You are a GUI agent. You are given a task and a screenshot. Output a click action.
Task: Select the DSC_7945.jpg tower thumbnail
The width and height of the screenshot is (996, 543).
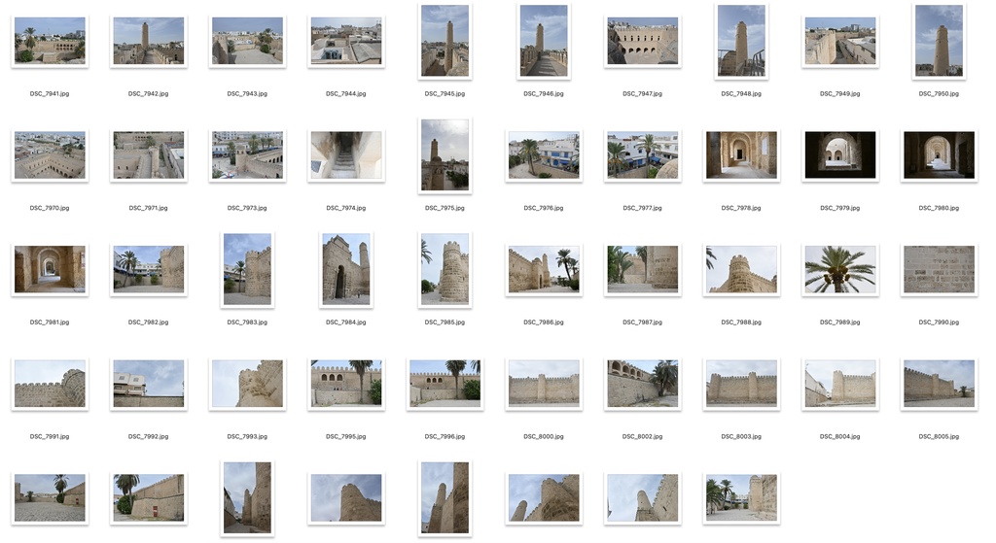coord(445,41)
